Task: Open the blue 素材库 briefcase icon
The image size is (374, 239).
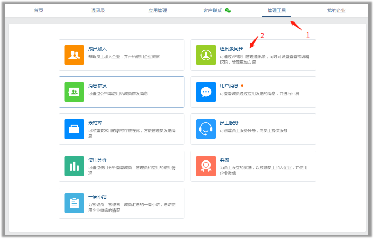Action: tap(74, 129)
